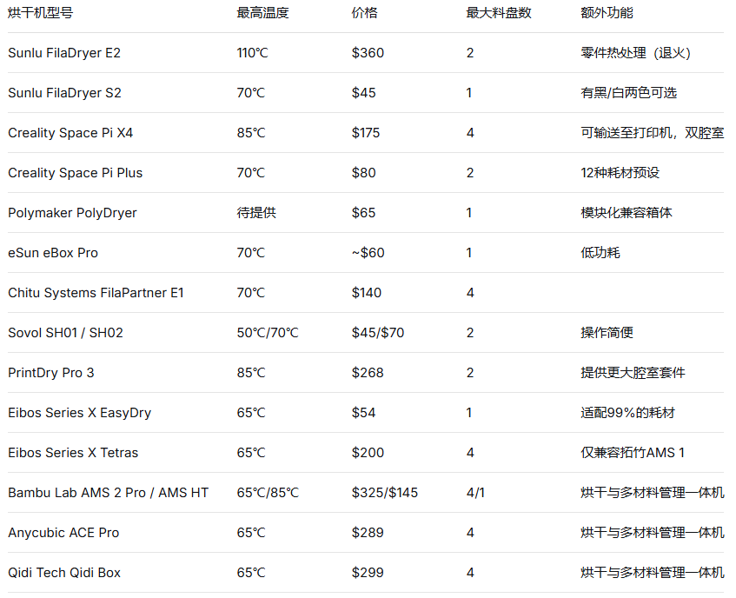Click the $54 price
Screen dimensions: 736x598
coord(364,413)
